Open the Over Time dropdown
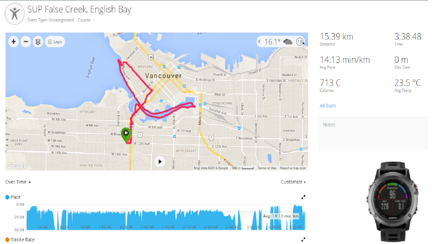434x244 pixels. point(18,182)
